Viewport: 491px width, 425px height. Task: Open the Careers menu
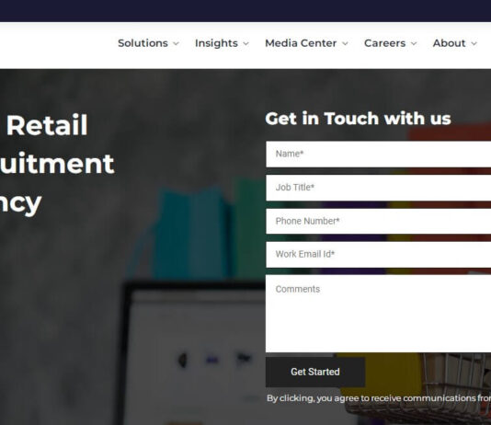pos(384,43)
